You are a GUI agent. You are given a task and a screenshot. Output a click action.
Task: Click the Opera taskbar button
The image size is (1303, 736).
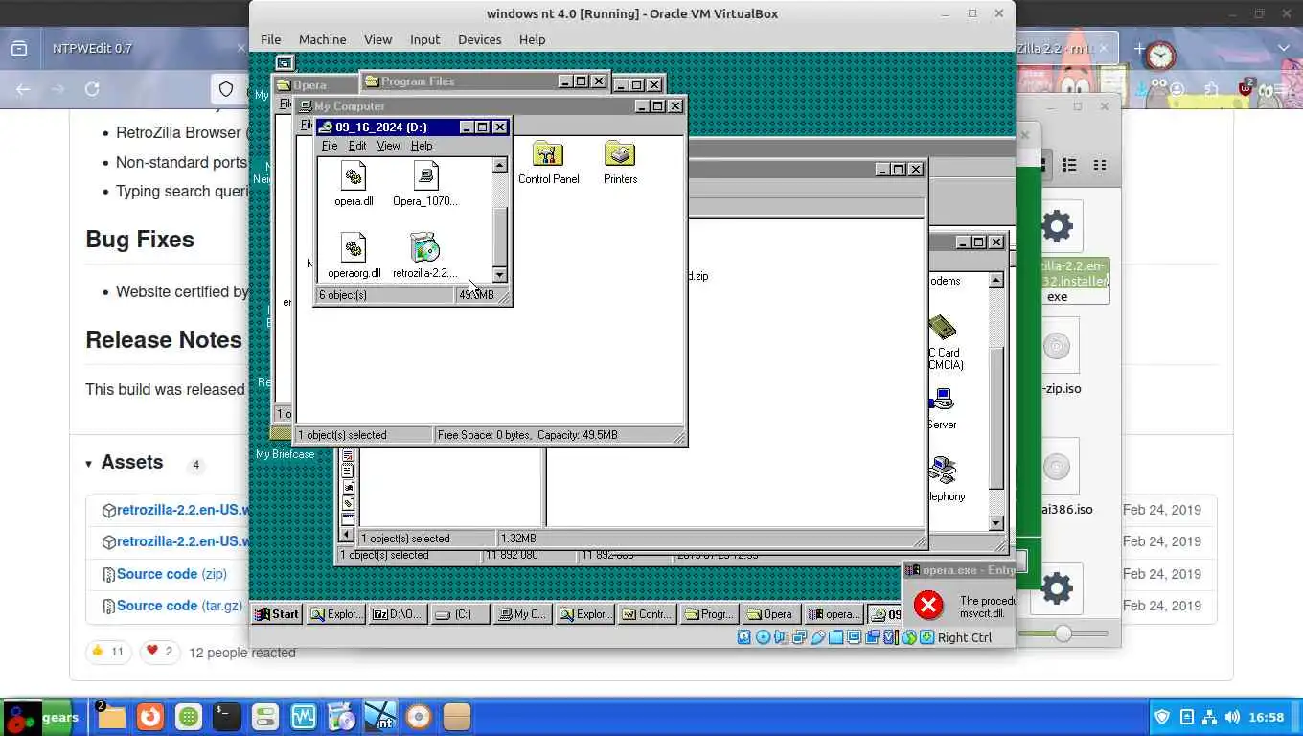pos(771,614)
